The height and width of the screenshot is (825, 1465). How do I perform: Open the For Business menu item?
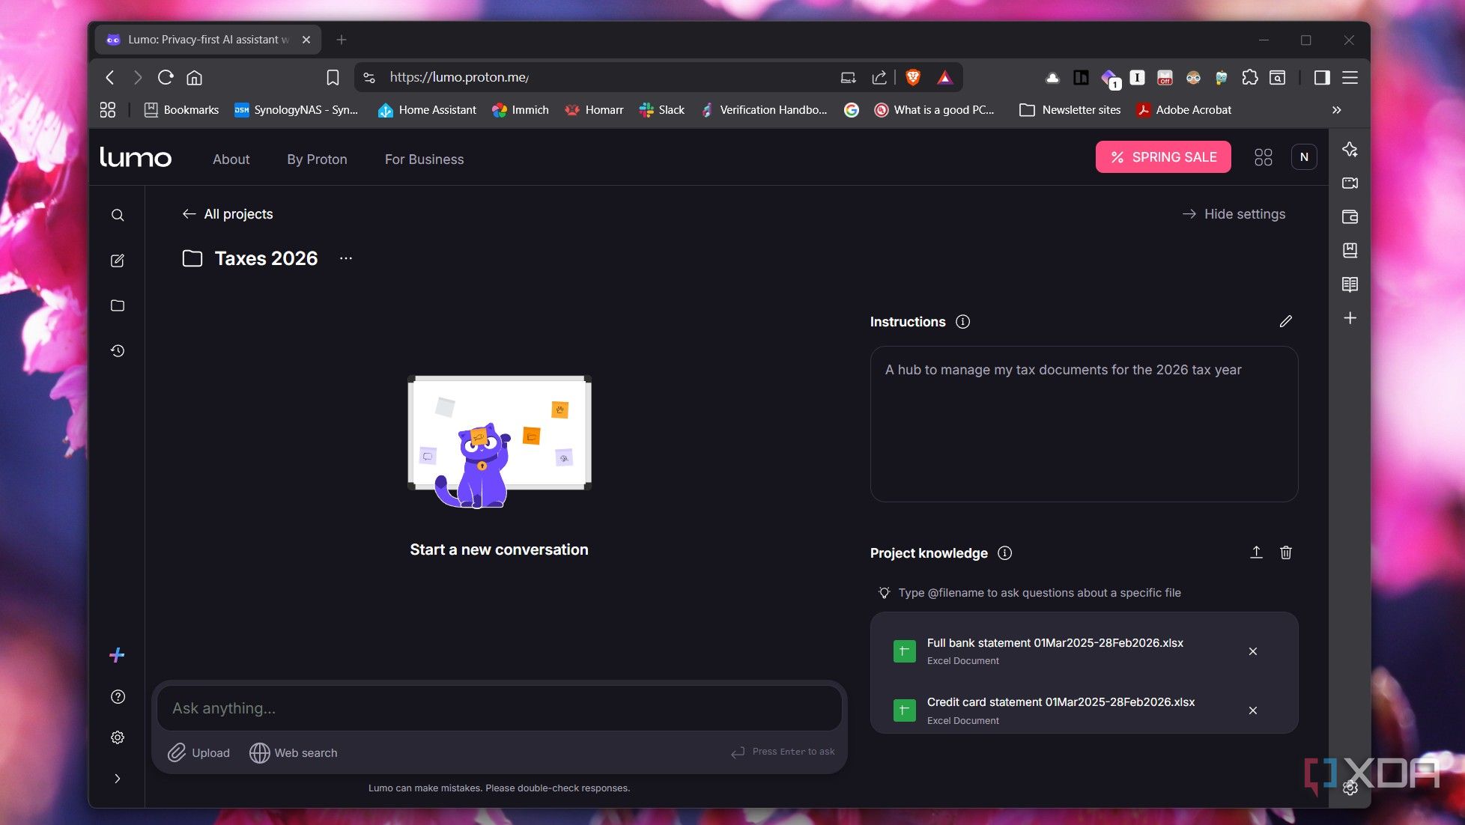(424, 159)
